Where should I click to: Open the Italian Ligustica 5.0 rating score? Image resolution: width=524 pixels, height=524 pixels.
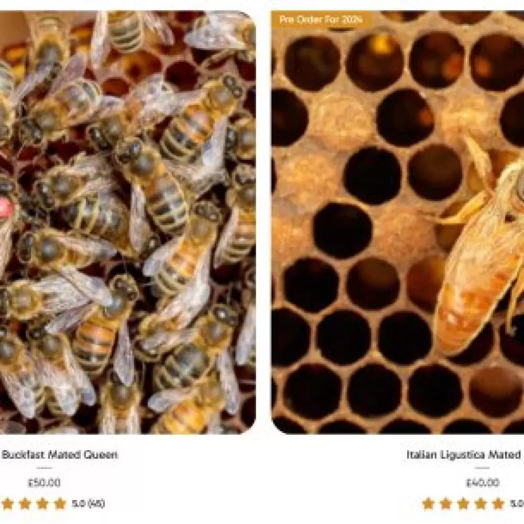coord(517,504)
